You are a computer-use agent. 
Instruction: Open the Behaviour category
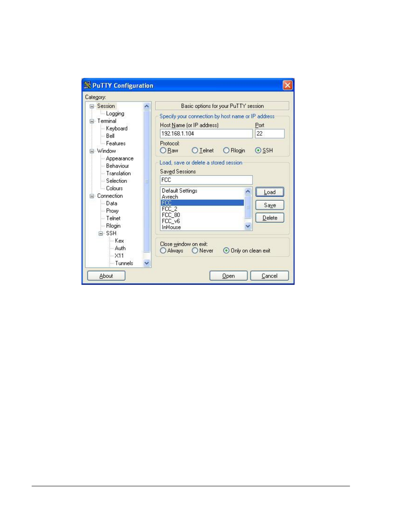pos(118,166)
